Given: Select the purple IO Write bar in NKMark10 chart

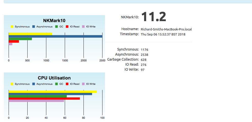Looking at the screenshot, I should (10, 44).
